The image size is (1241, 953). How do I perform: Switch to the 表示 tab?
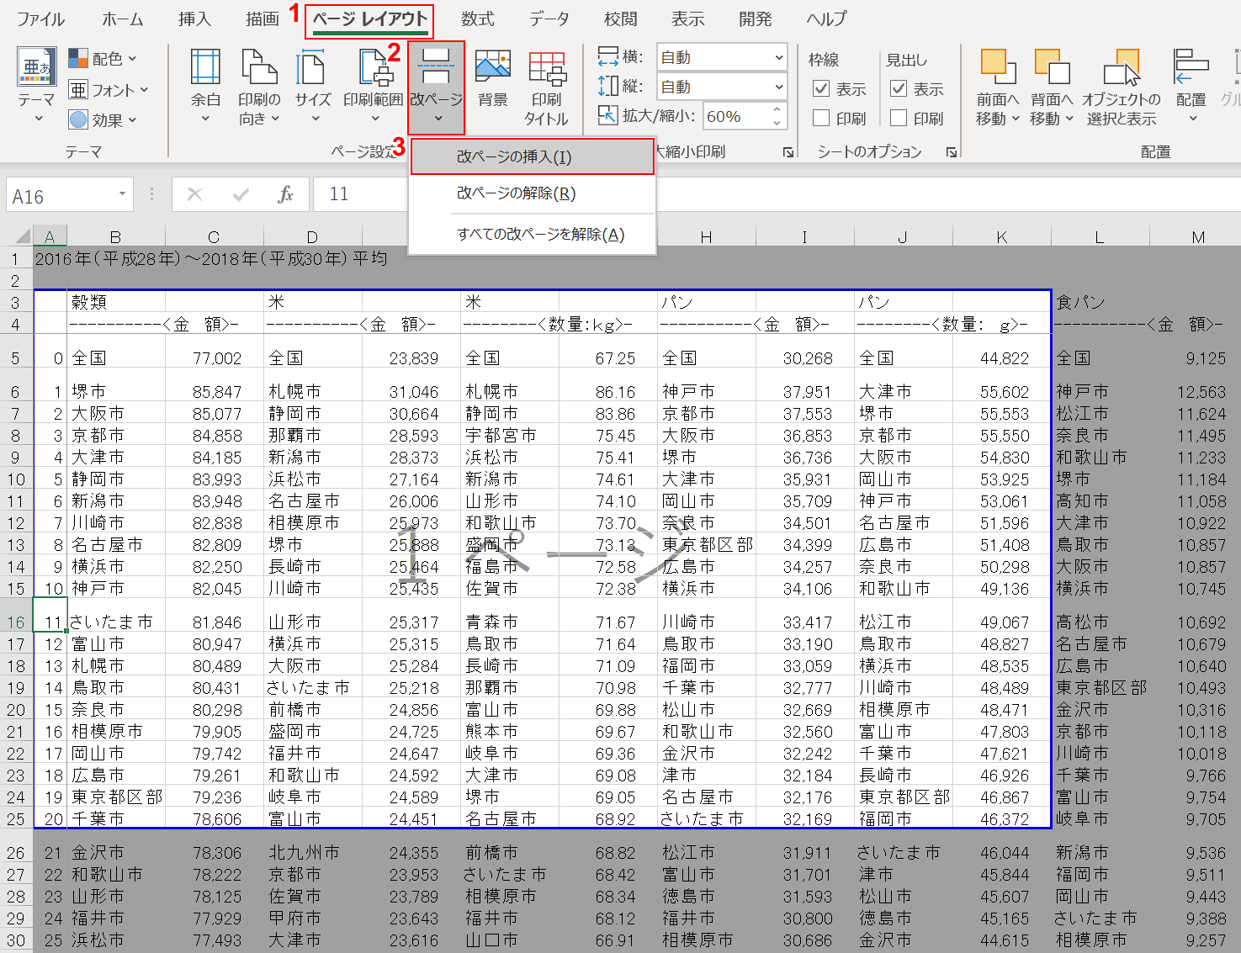click(688, 19)
